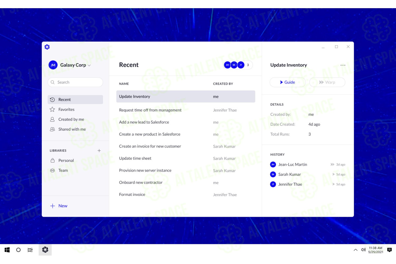
Task: Click the Search input field
Action: click(x=75, y=82)
